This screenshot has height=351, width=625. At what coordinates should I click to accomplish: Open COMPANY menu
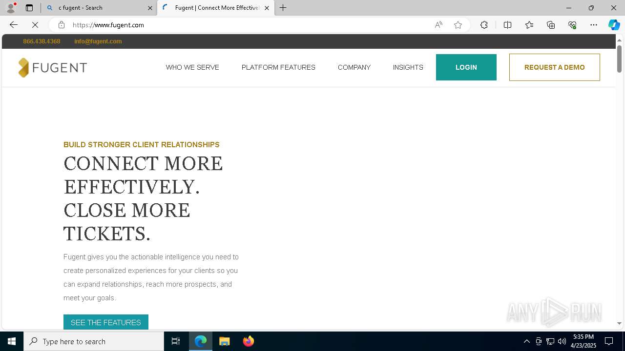click(x=354, y=67)
